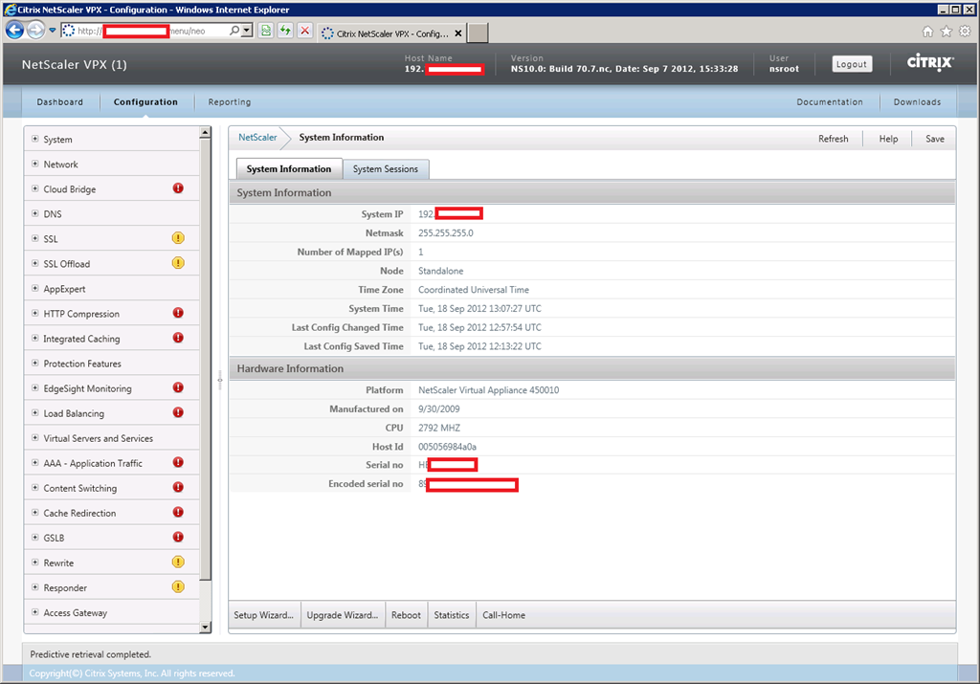980x684 pixels.
Task: Click red warning icon beside Cloud Bridge
Action: (x=178, y=188)
